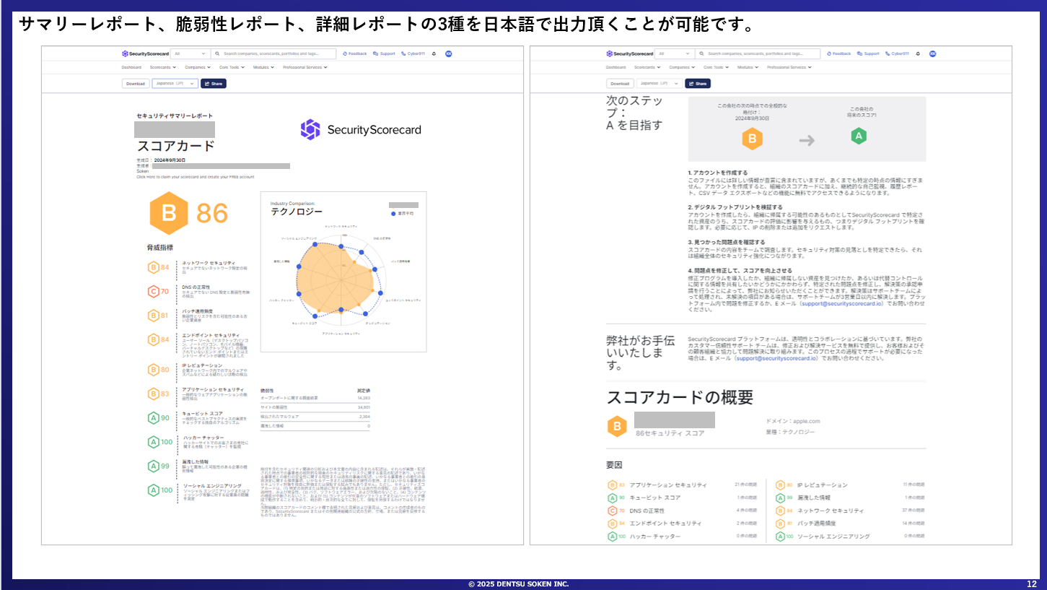Image resolution: width=1047 pixels, height=590 pixels.
Task: Open user avatar menu in left screenshot
Action: pos(449,53)
